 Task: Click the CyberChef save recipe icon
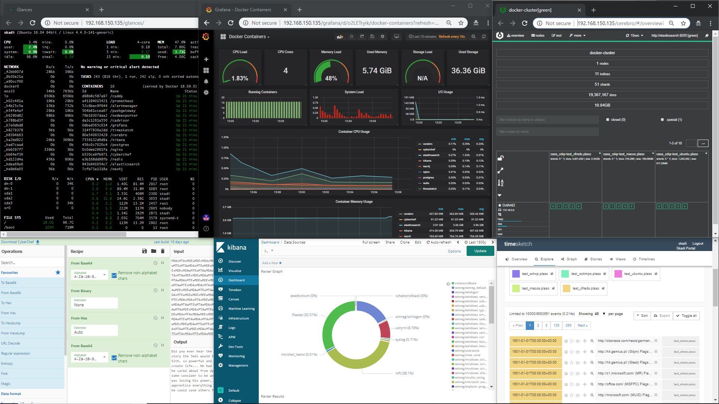(144, 251)
